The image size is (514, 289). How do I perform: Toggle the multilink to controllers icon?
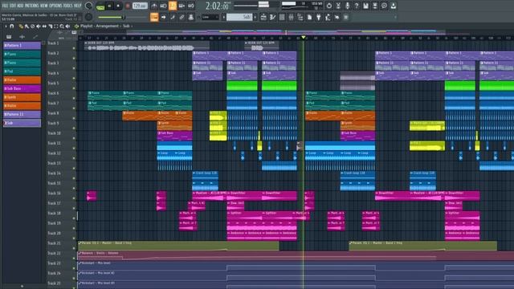point(182,17)
